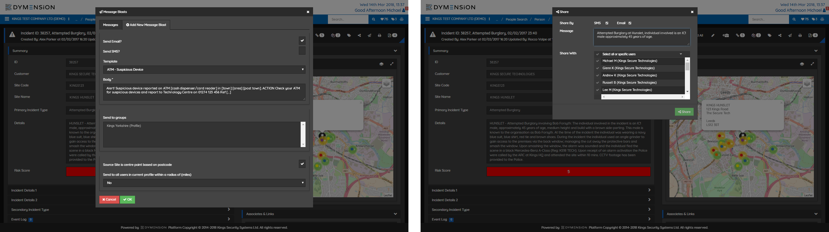Viewport: 829px width, 232px height.
Task: Click the search magnifier in Message Blasts screen header
Action: (x=373, y=19)
